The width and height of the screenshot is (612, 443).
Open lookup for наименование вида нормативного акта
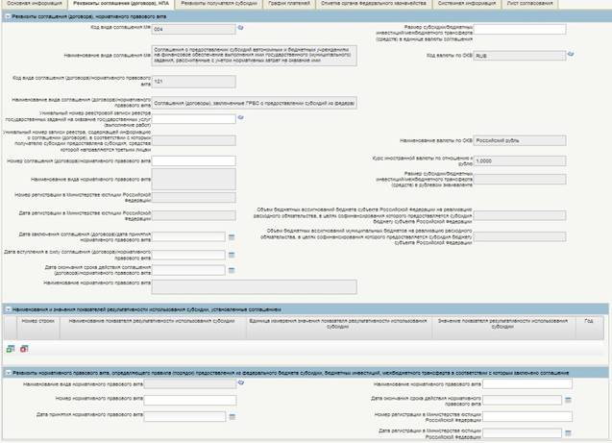click(241, 383)
